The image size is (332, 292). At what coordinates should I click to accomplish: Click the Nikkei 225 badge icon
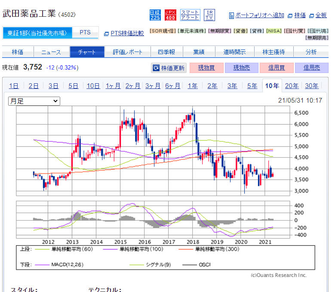(155, 15)
